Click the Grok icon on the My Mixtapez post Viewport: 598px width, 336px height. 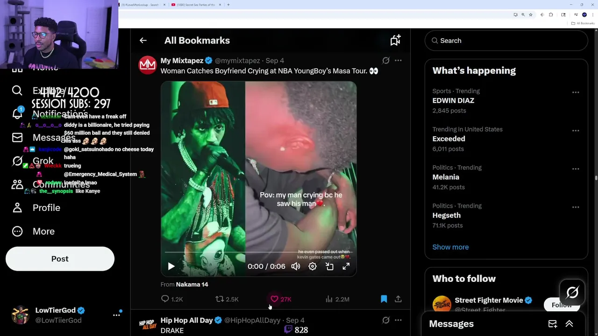pos(386,60)
